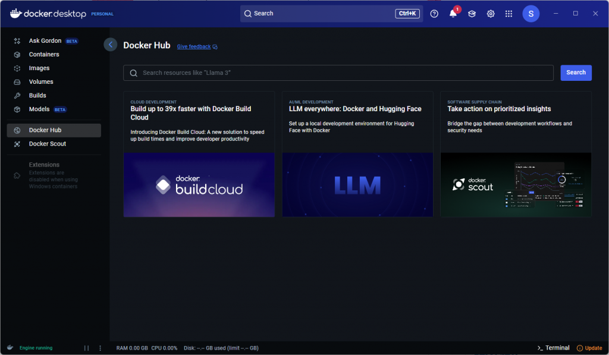Click 'Engine running' status text

coord(36,348)
